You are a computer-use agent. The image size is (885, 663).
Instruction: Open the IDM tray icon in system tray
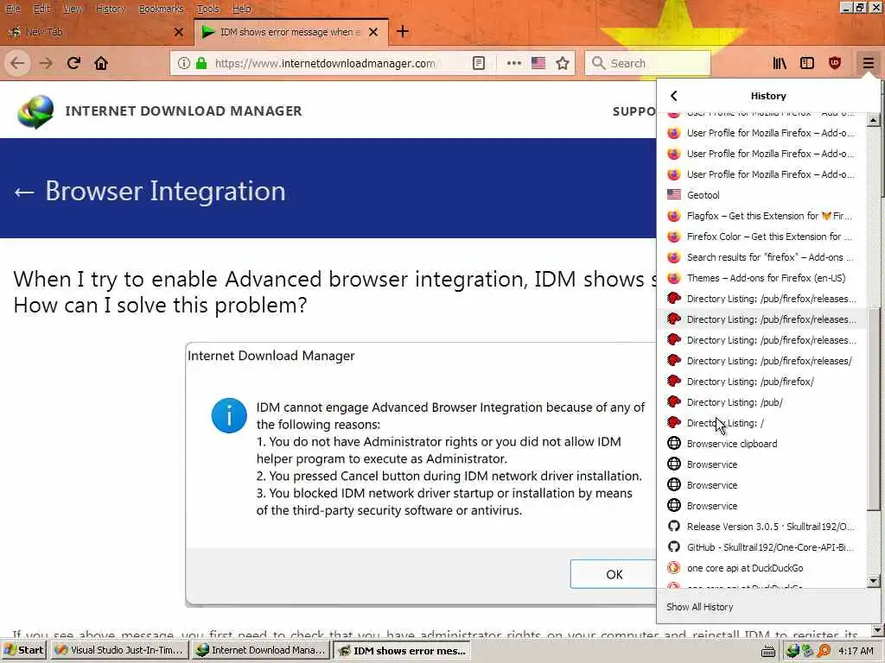793,651
